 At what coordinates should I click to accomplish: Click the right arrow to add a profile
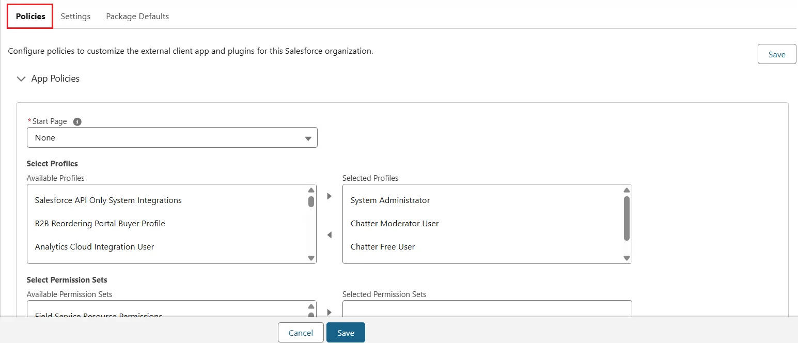point(329,196)
